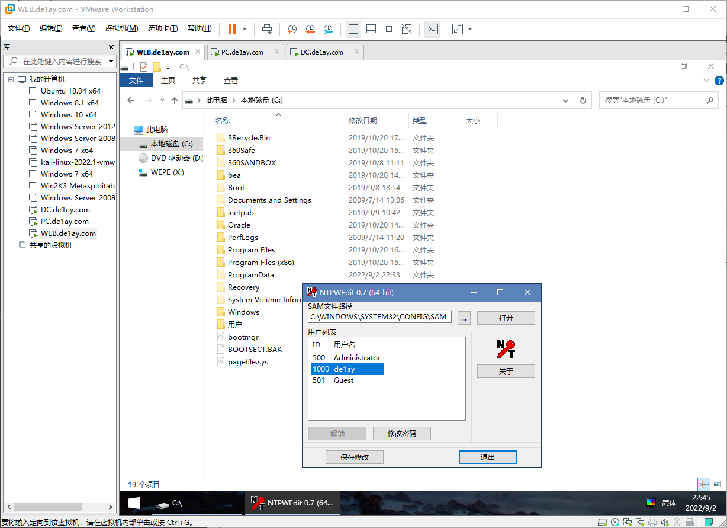The image size is (727, 528).
Task: Open the console view toolbar icon
Action: (432, 28)
